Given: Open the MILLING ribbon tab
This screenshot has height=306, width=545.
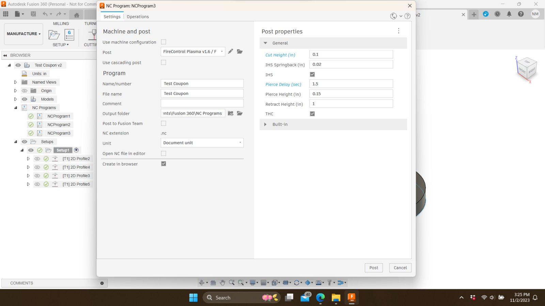Looking at the screenshot, I should (61, 23).
